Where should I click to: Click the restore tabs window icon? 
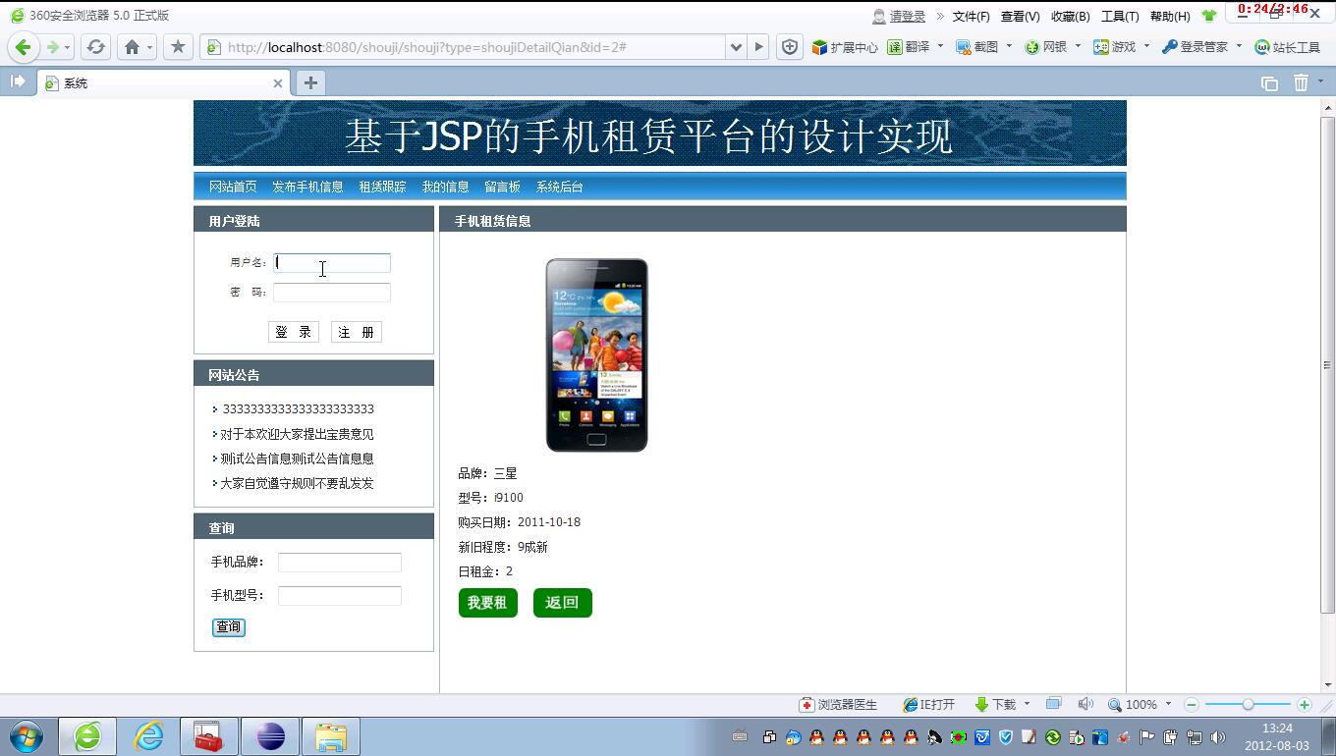[x=1269, y=83]
